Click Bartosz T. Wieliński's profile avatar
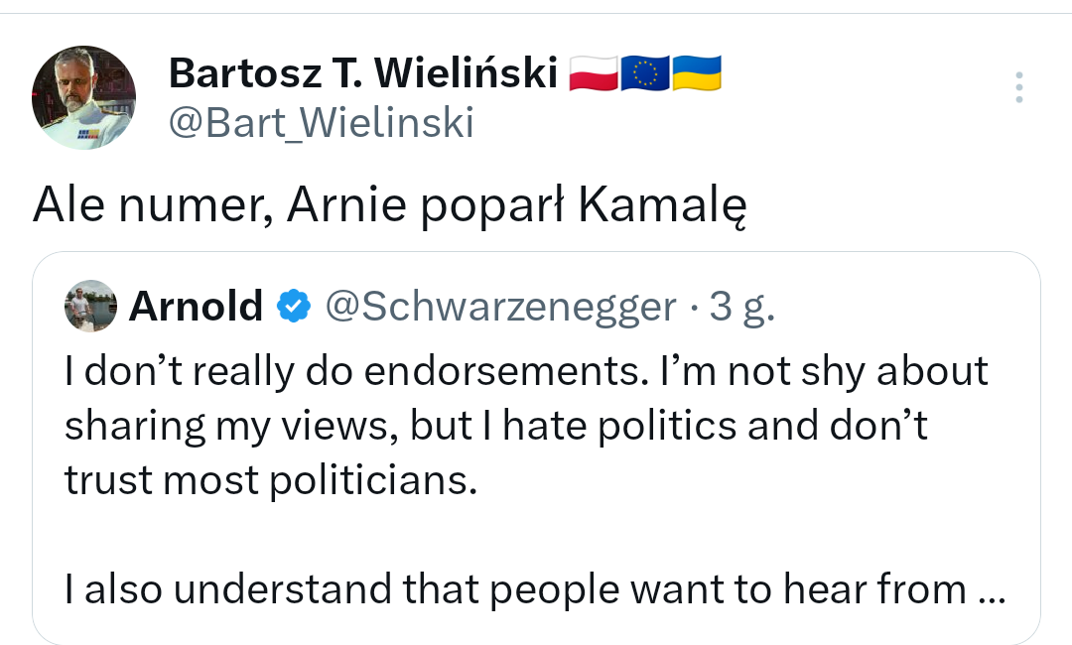The image size is (1072, 645). coord(84,97)
